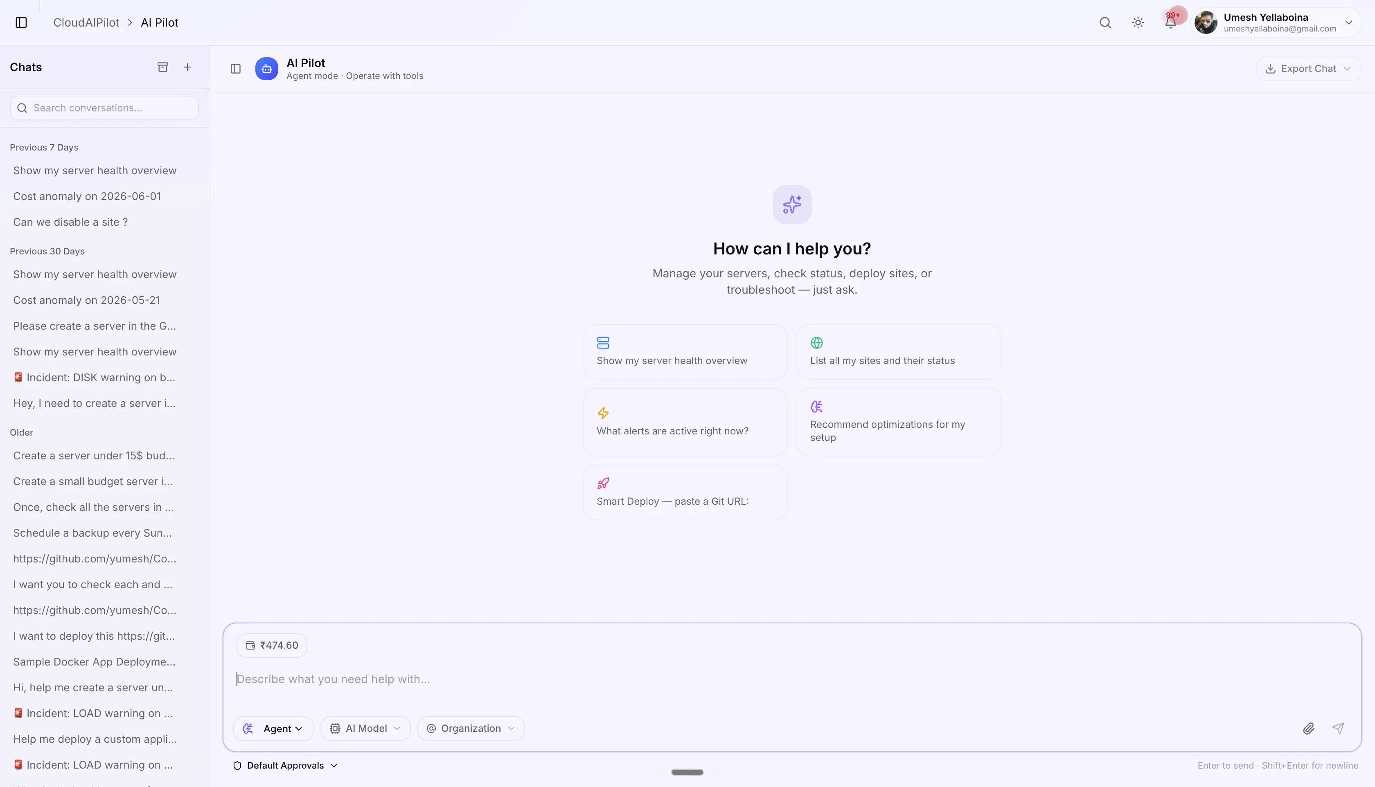
Task: Focus the Describe what you need input
Action: [x=791, y=679]
